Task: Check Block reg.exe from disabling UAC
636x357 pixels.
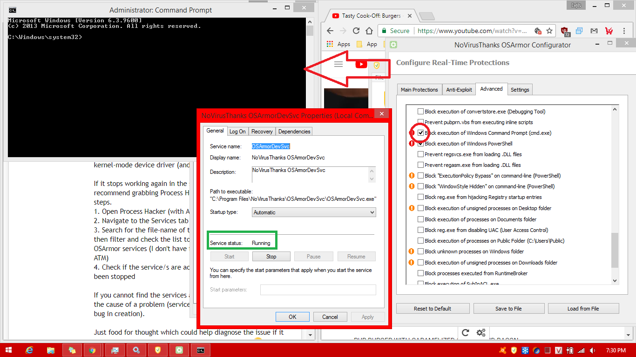Action: tap(421, 230)
